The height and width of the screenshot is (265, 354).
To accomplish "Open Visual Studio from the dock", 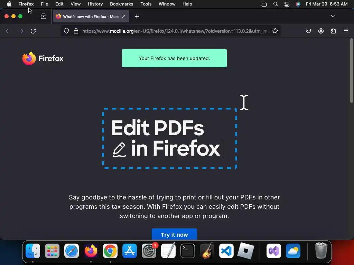I will coord(274,251).
